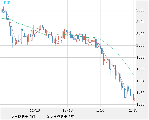Click the last red candlestick near 1.91

pyautogui.click(x=135, y=99)
